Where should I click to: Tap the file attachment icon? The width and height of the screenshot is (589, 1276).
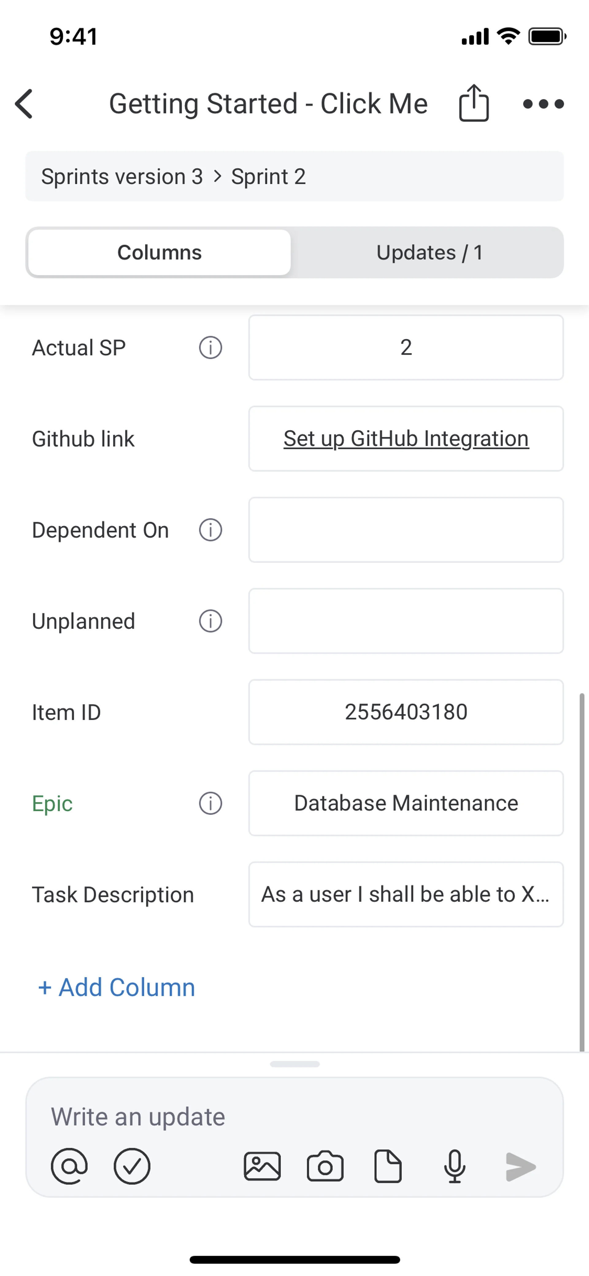(x=387, y=1166)
